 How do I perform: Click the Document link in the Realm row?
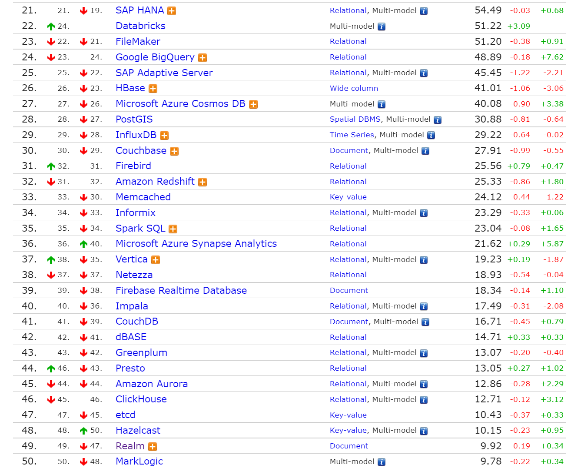click(x=349, y=446)
